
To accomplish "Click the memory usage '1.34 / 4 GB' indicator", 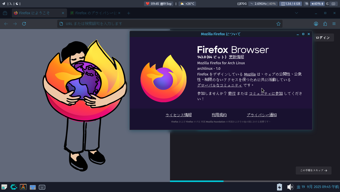I will pyautogui.click(x=290, y=4).
